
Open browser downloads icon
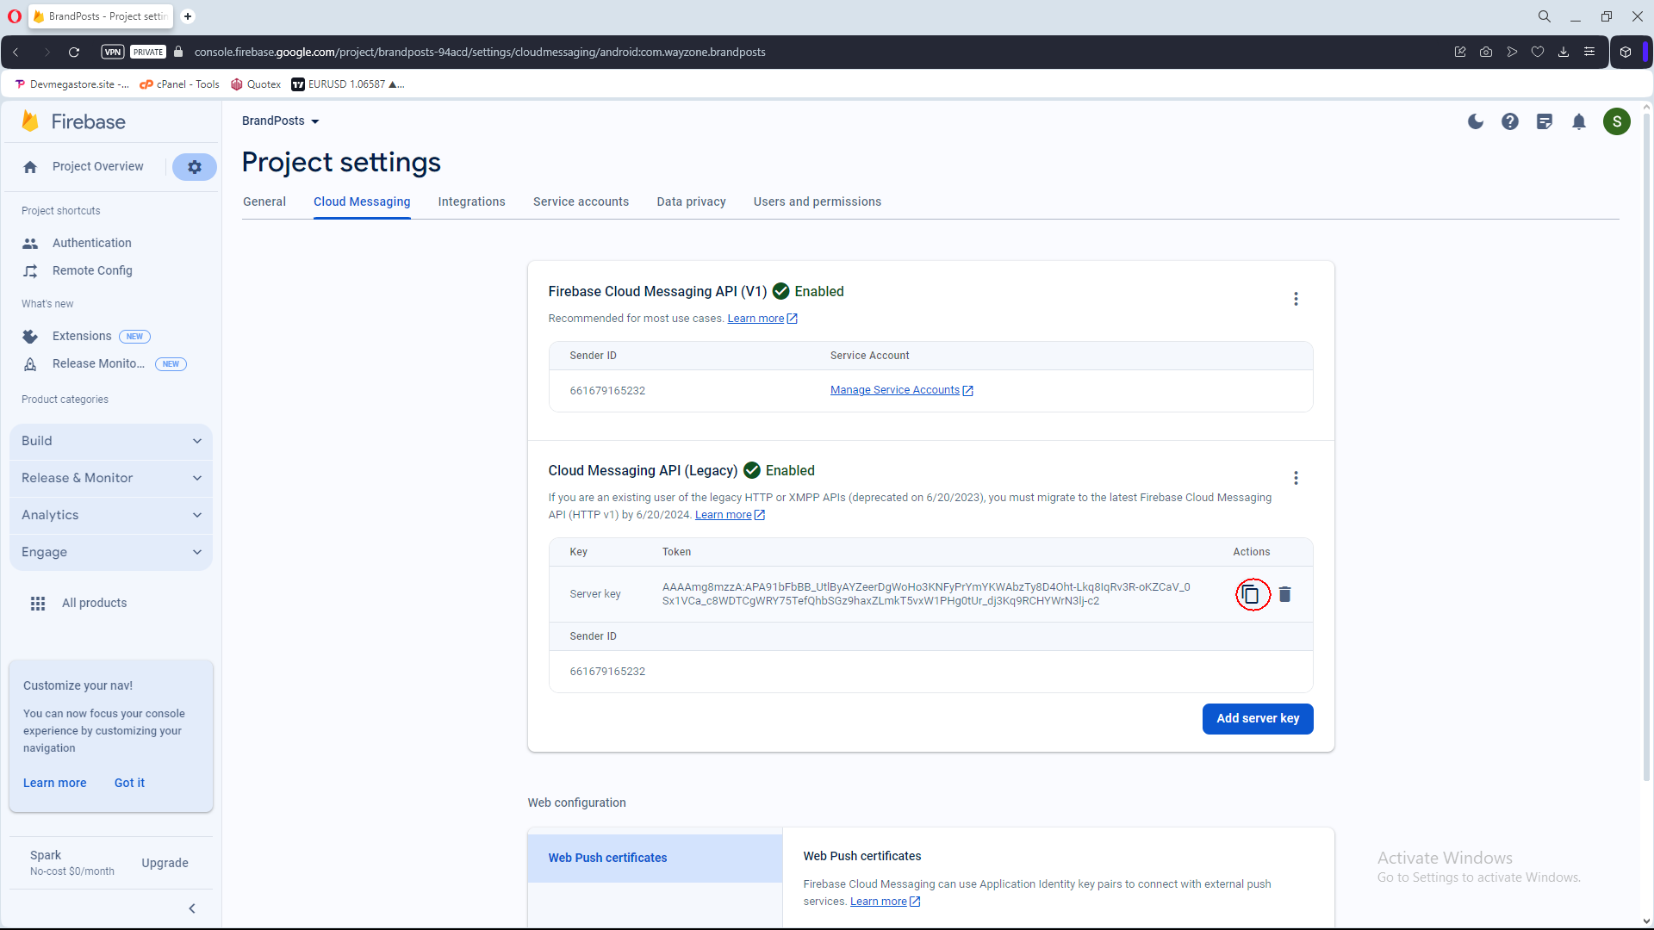(1564, 52)
